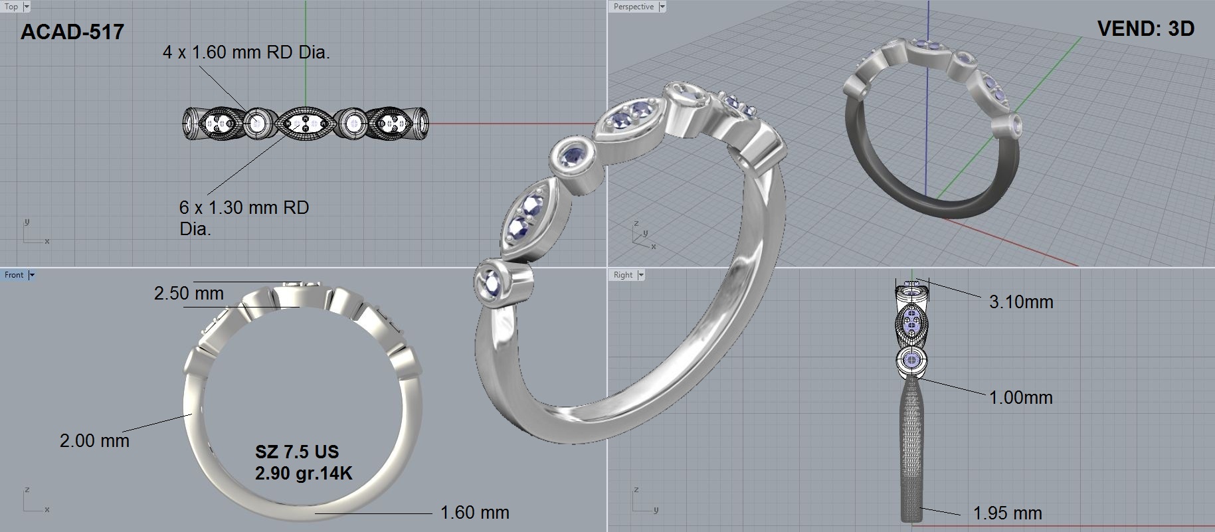1215x532 pixels.
Task: Activate the Perspective viewport title
Action: pos(633,7)
